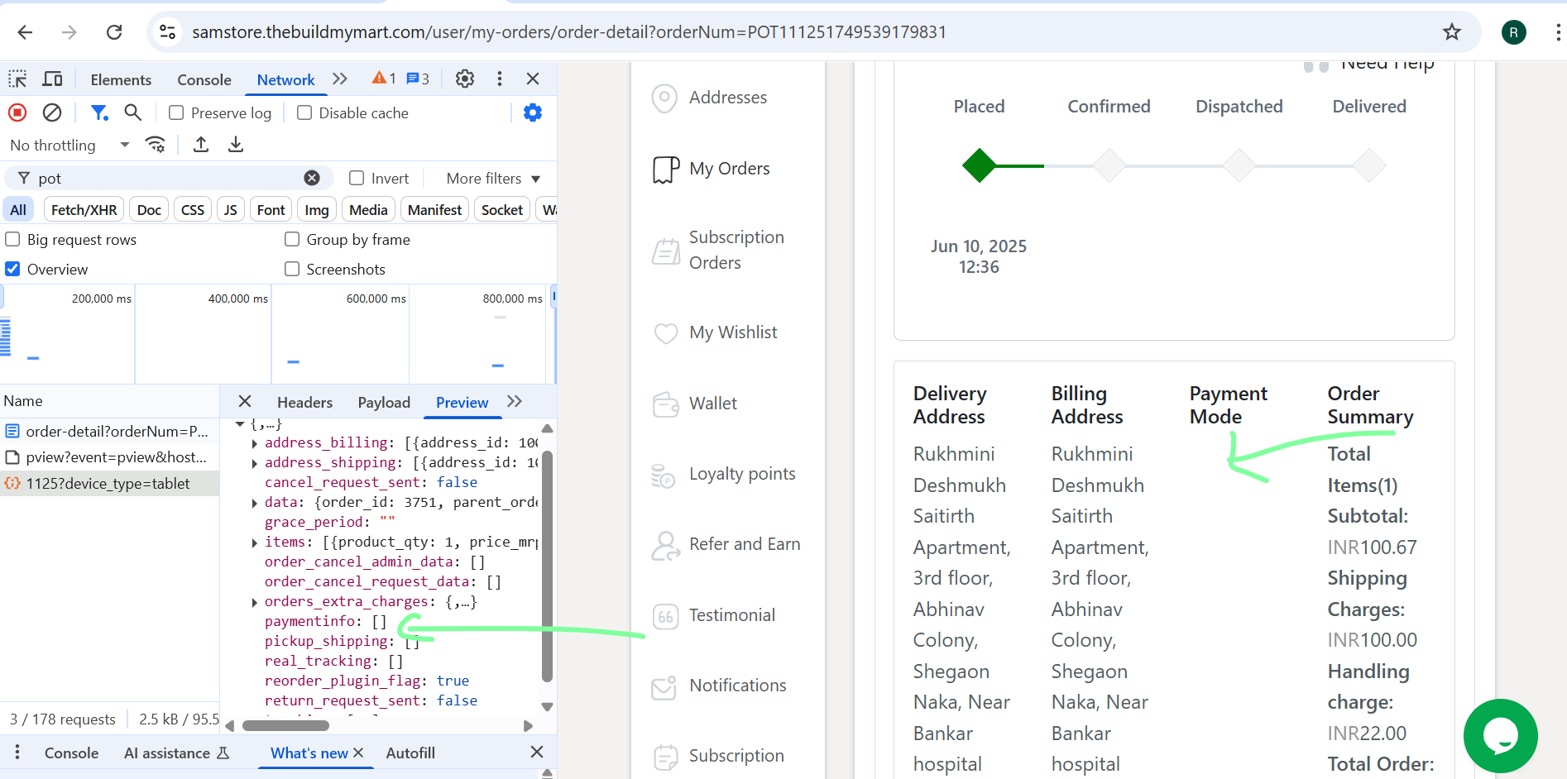Viewport: 1567px width, 779px height.
Task: Filter by Fetch/XHR type
Action: 84,209
